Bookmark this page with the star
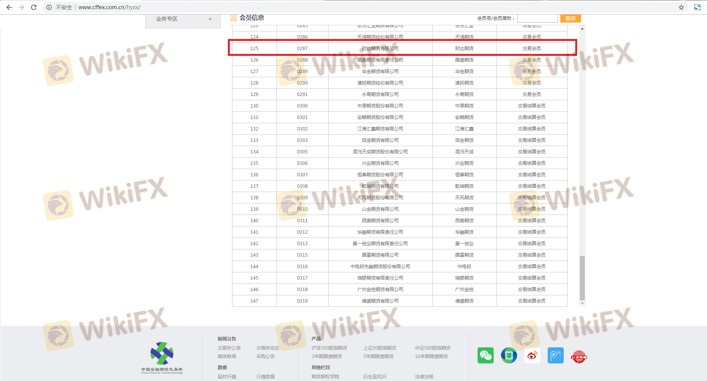Screen dimensions: 707x381 pos(681,7)
